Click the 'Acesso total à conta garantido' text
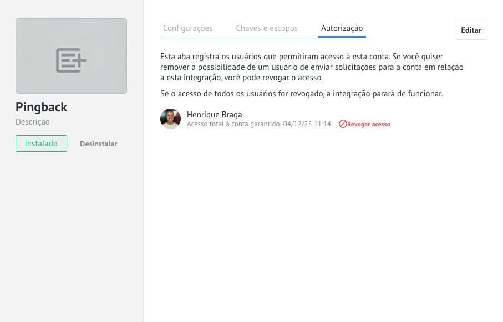 point(234,124)
